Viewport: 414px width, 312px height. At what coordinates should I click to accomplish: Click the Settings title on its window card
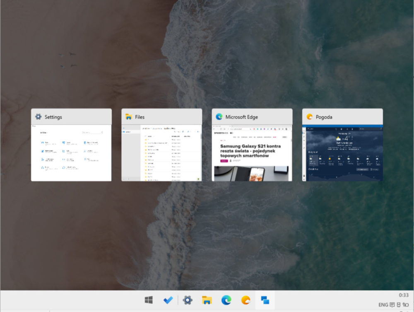click(53, 117)
